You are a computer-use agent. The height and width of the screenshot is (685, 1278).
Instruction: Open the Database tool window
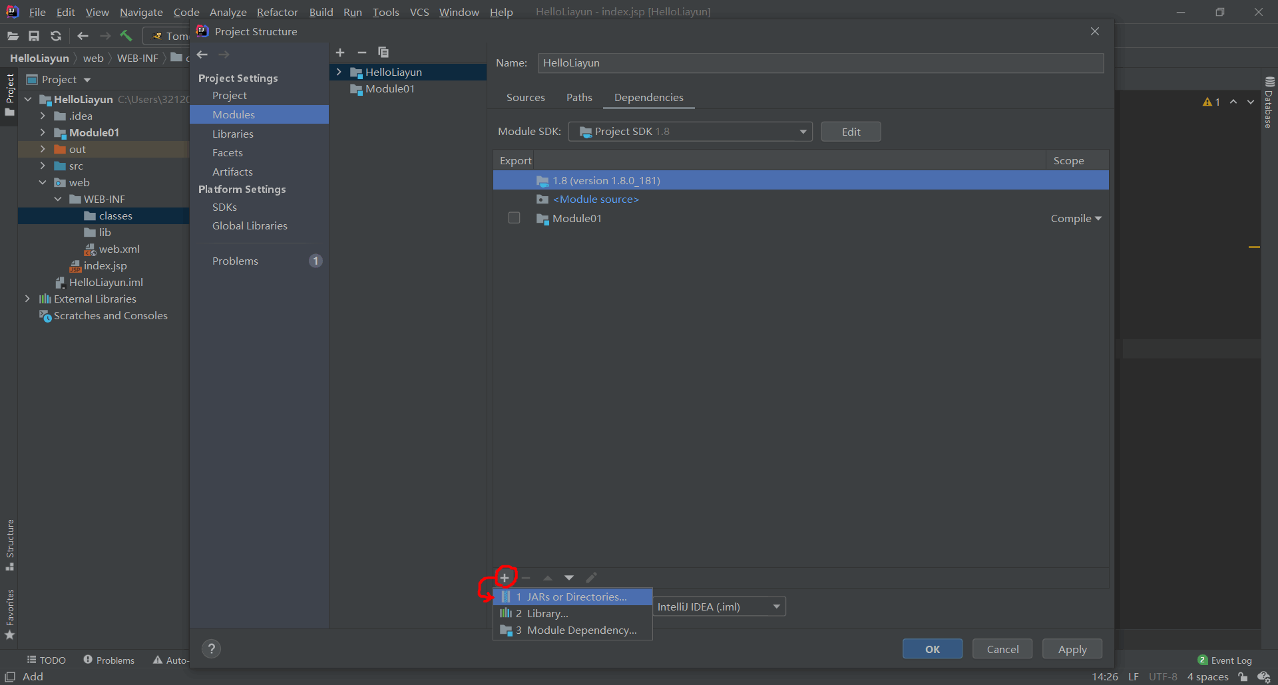(x=1269, y=102)
